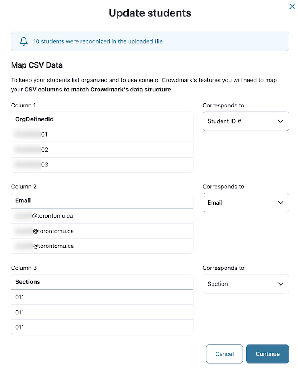Screen dimensions: 298x371
Task: Click the bell icon in notification banner
Action: pos(24,41)
